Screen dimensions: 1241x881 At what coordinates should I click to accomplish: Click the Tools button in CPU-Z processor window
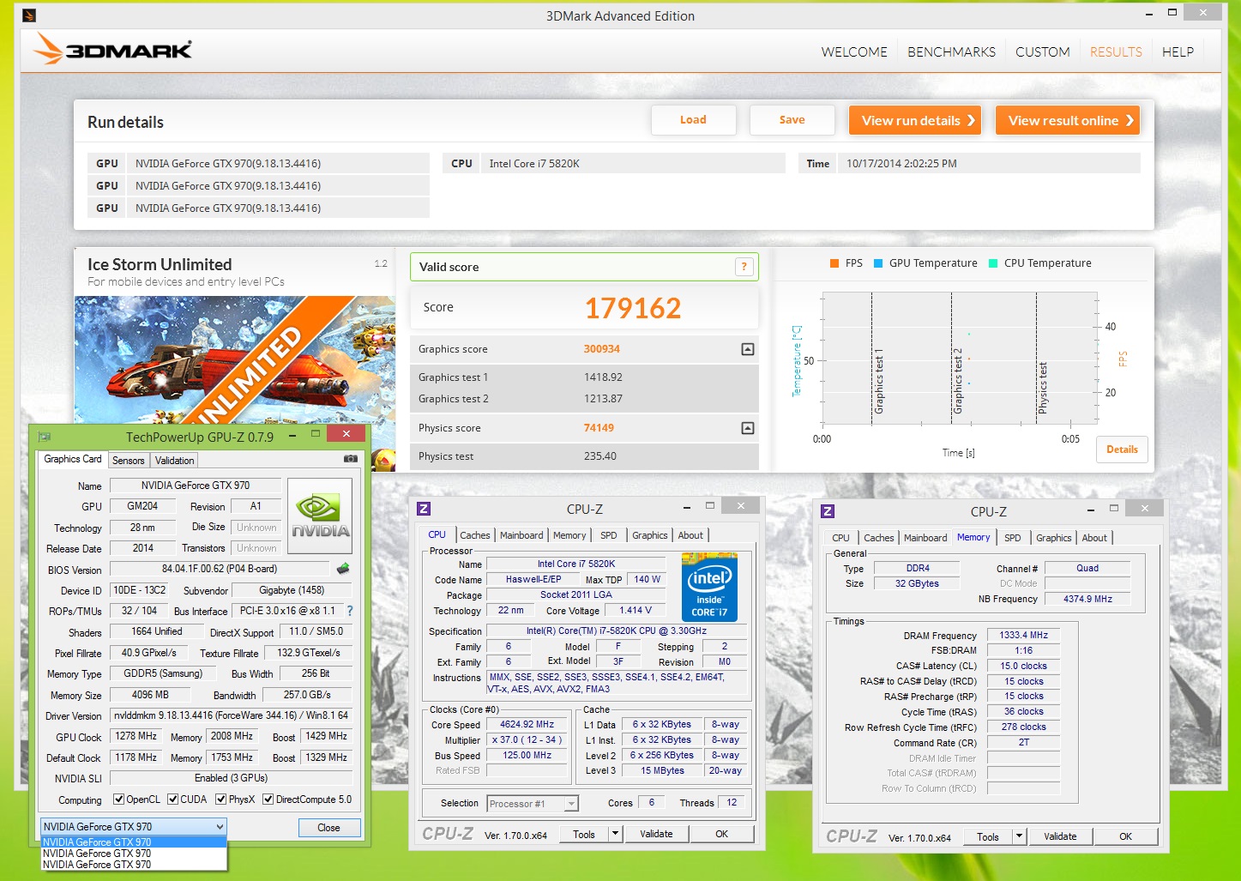(584, 834)
